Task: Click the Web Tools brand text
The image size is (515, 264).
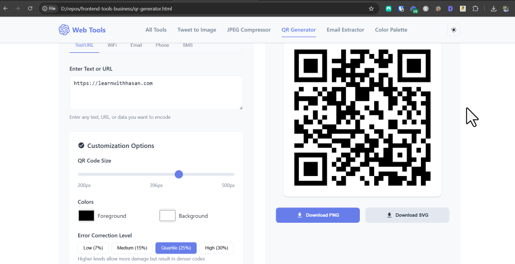Action: (89, 30)
